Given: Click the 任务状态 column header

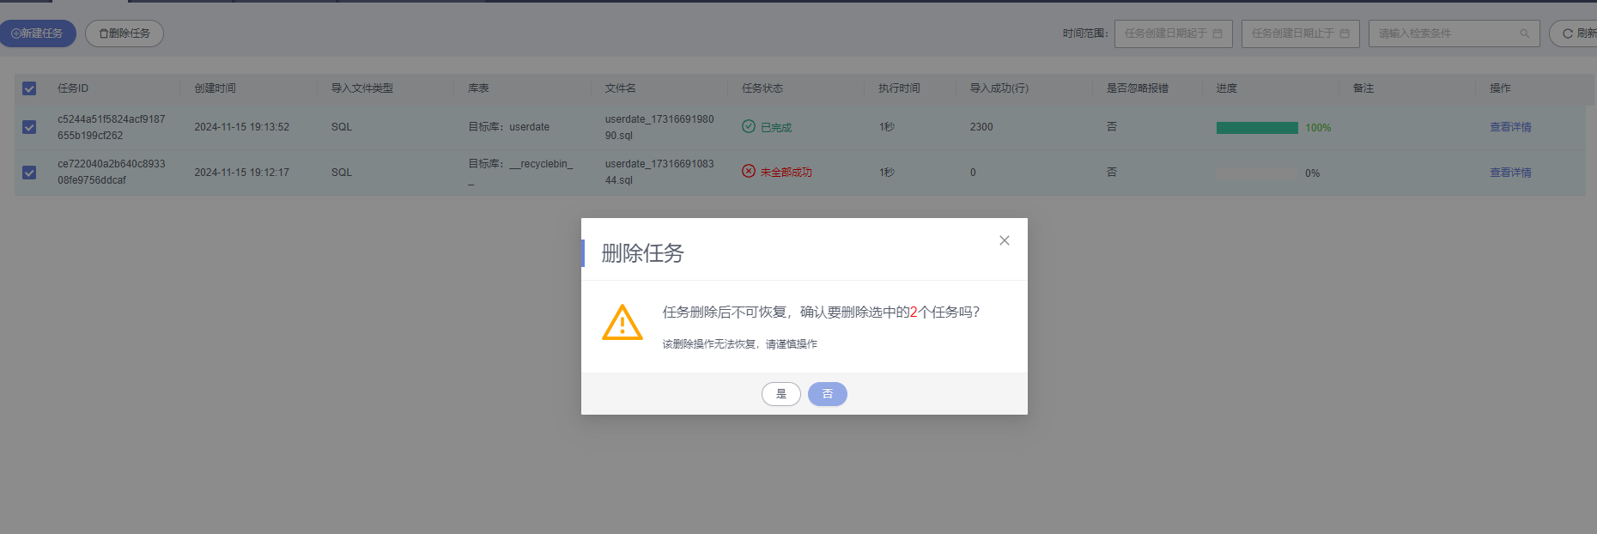Looking at the screenshot, I should click(x=762, y=88).
